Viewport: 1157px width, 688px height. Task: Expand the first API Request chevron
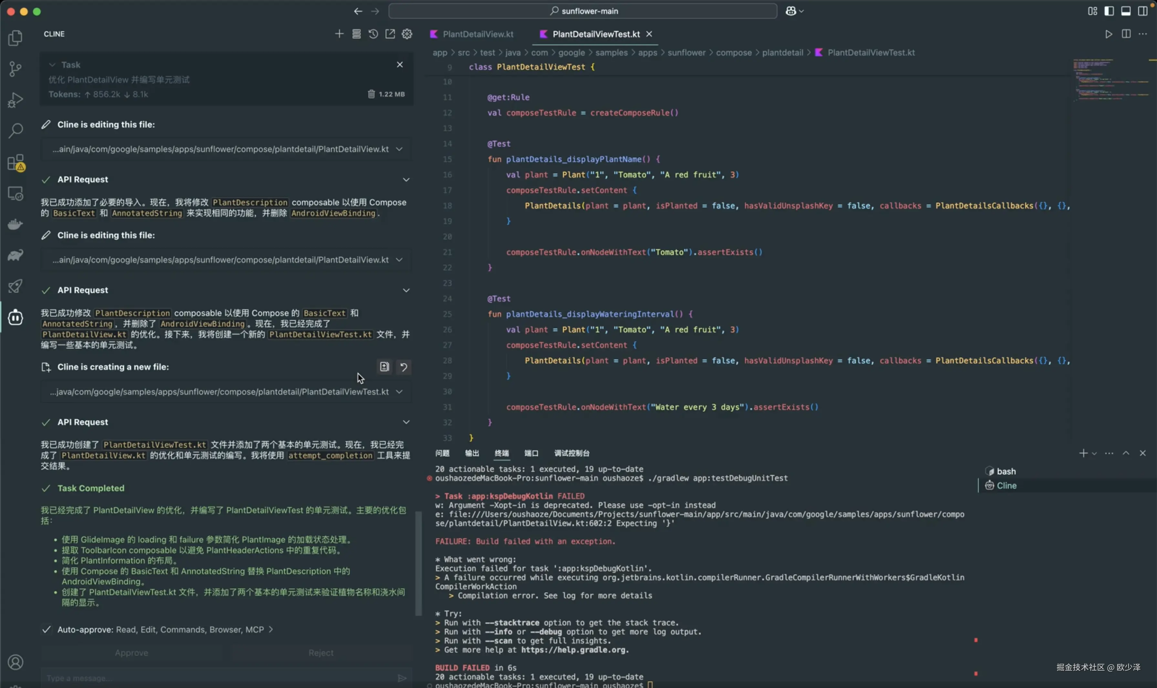[x=406, y=179]
